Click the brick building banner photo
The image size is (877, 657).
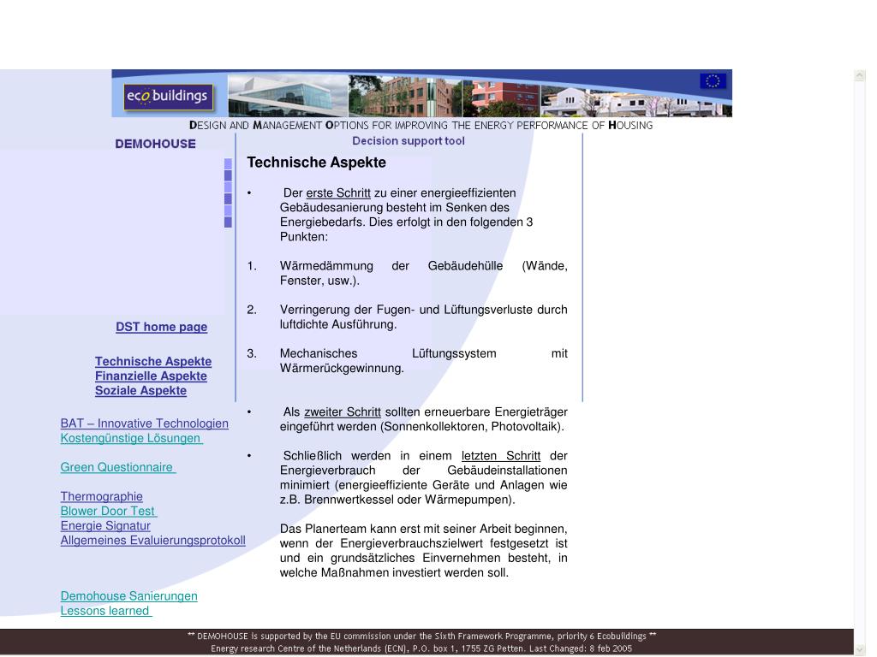[x=405, y=96]
